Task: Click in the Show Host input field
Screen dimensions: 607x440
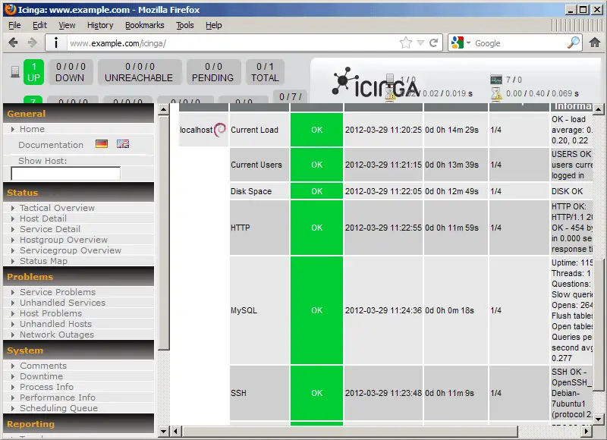Action: pyautogui.click(x=66, y=174)
